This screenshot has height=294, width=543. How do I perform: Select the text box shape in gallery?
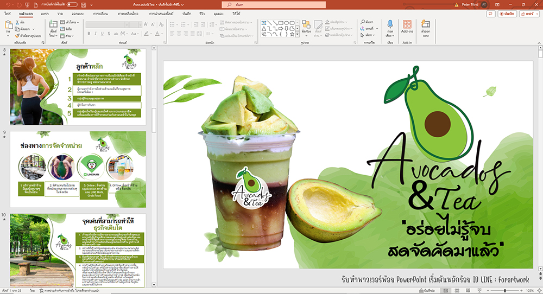264,23
